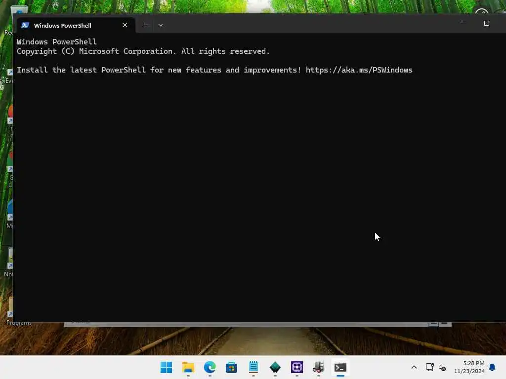Open a new terminal tab with plus
The width and height of the screenshot is (506, 379).
coord(146,25)
